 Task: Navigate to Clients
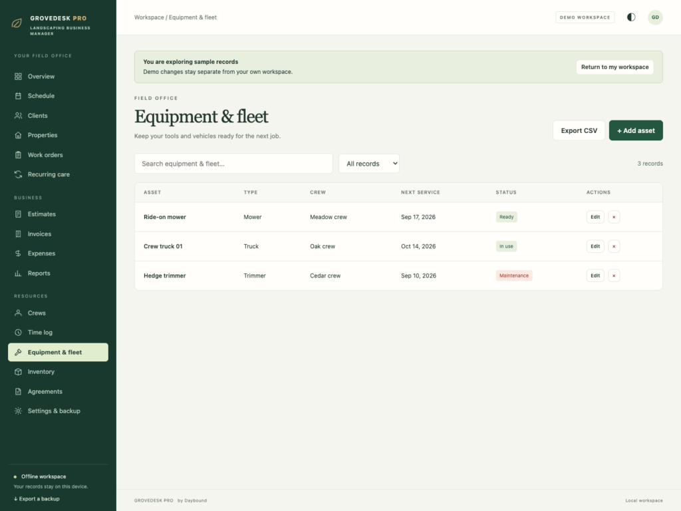point(58,116)
